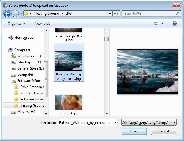Click navigation pane scroll up arrow
Screen dimensions: 184x141
pos(46,31)
